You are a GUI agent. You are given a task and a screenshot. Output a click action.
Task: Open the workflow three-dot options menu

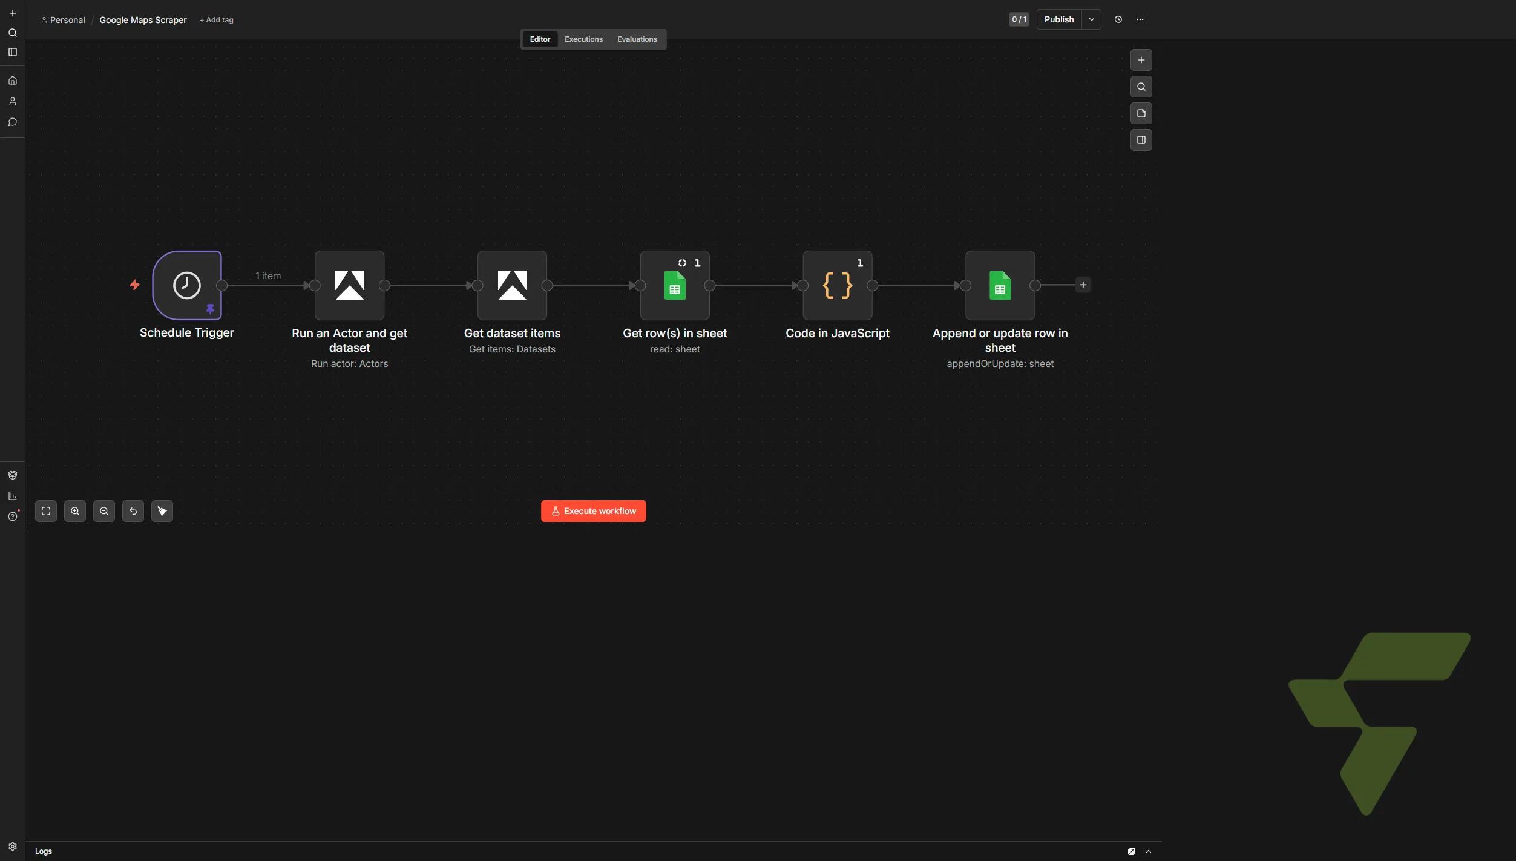(x=1140, y=19)
